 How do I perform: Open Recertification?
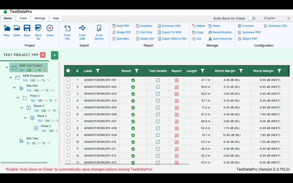(220, 32)
